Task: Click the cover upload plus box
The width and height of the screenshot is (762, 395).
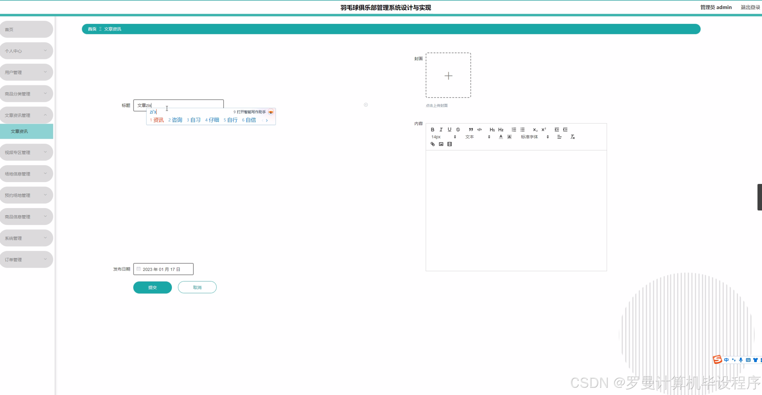Action: click(x=448, y=75)
